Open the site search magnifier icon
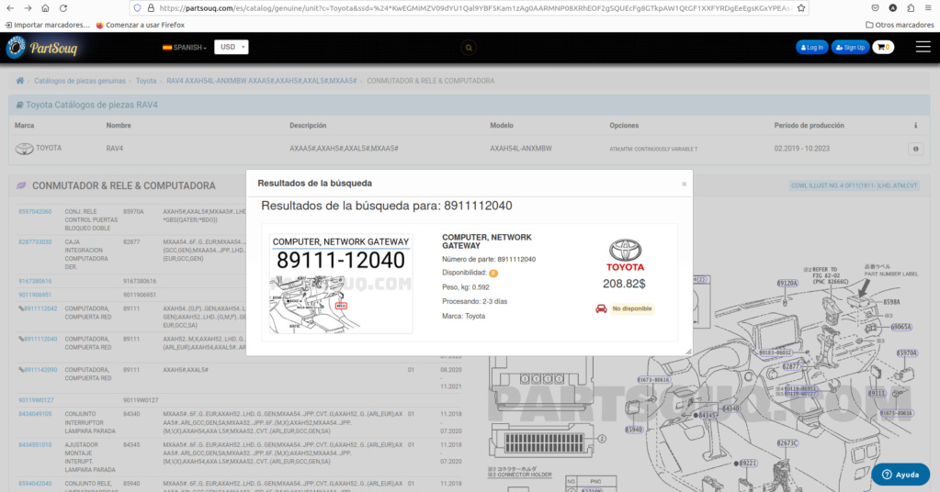Viewport: 940px width, 492px height. point(469,48)
